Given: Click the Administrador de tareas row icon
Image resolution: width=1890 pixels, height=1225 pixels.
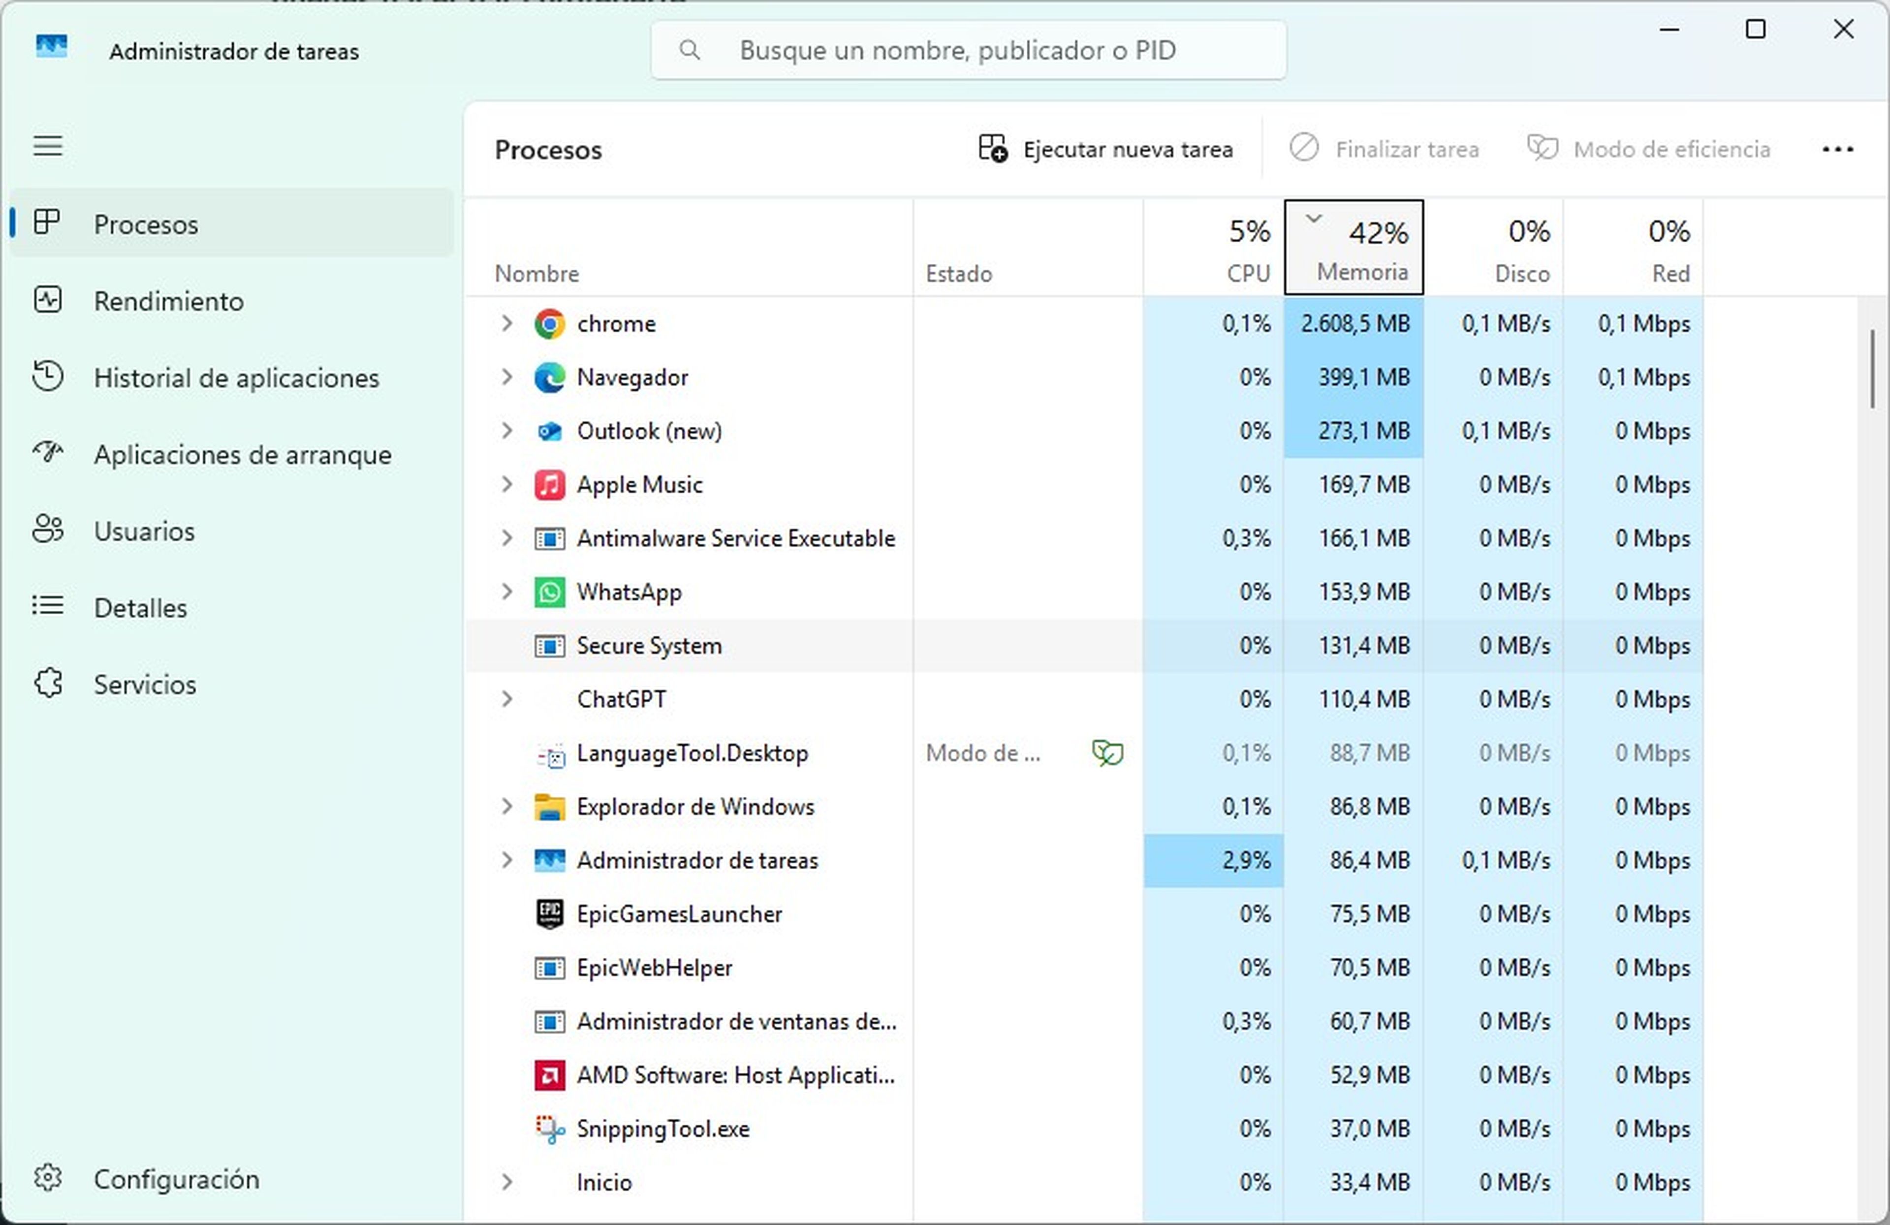Looking at the screenshot, I should (550, 861).
